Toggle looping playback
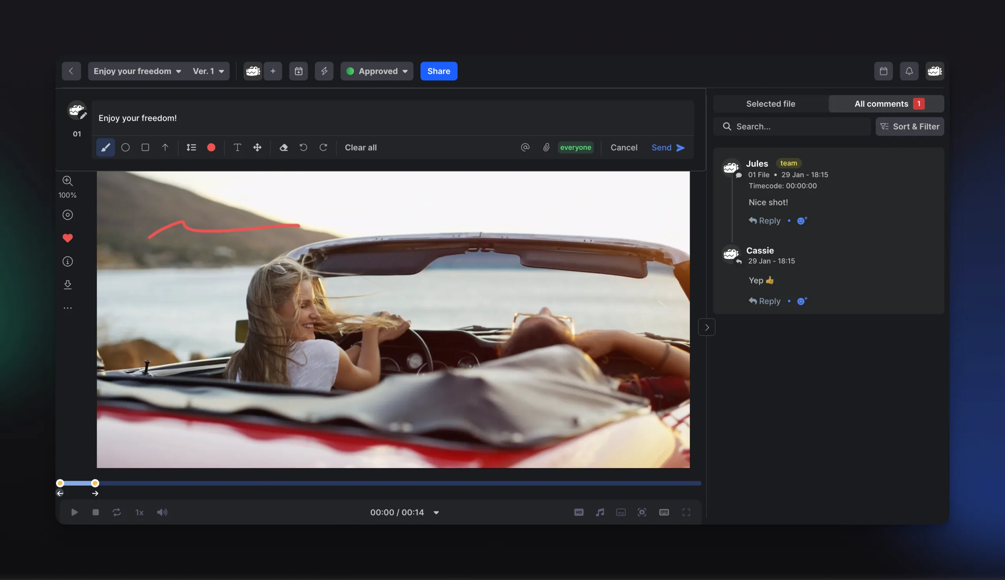 [x=117, y=512]
